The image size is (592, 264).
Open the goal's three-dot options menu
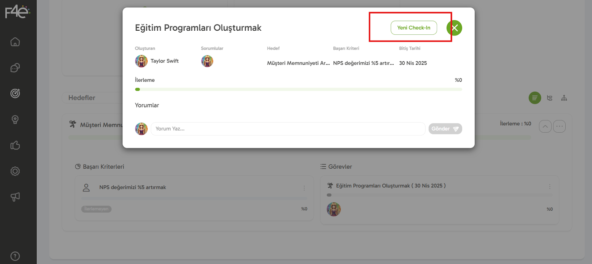(x=559, y=126)
